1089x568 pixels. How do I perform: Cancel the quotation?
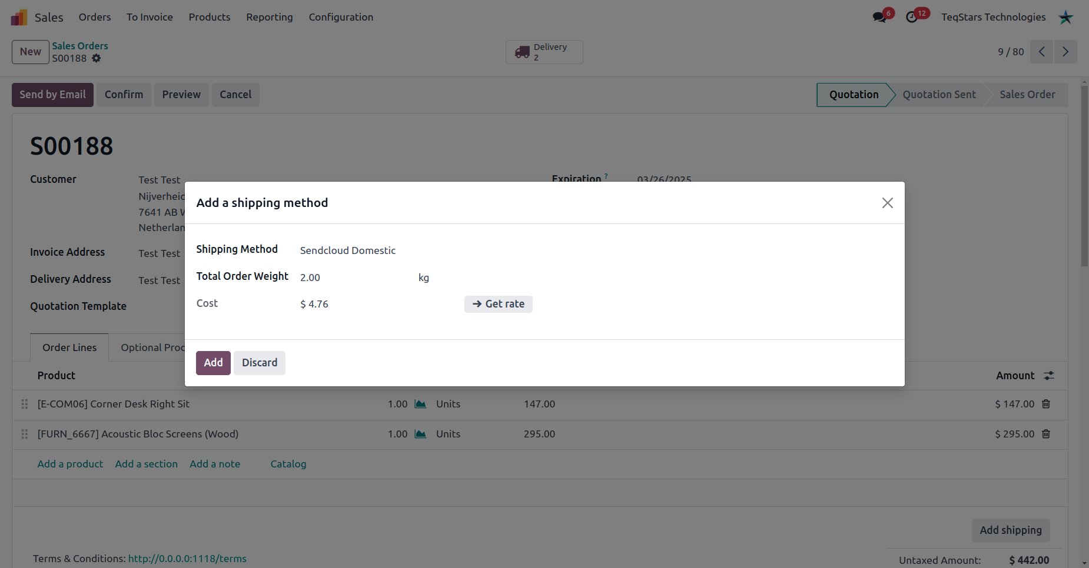click(x=235, y=95)
